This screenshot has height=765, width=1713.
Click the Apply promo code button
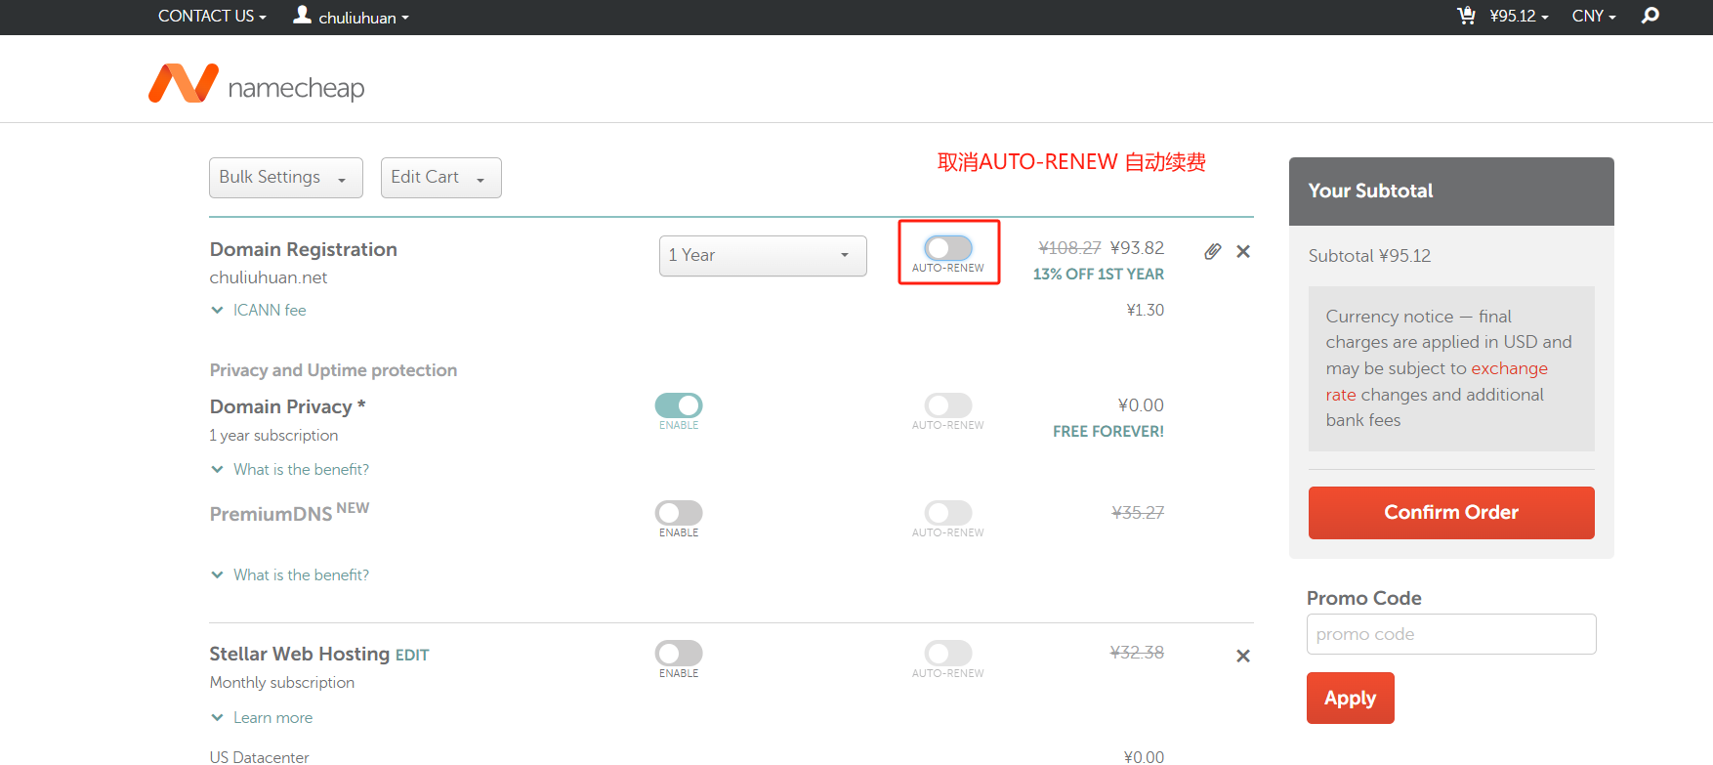(x=1351, y=698)
